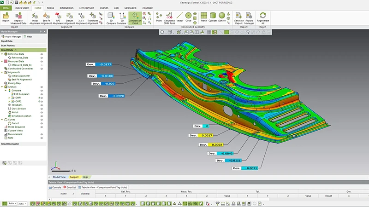Hide the Deviation Location item
This screenshot has height=207, width=369.
(x=42, y=116)
